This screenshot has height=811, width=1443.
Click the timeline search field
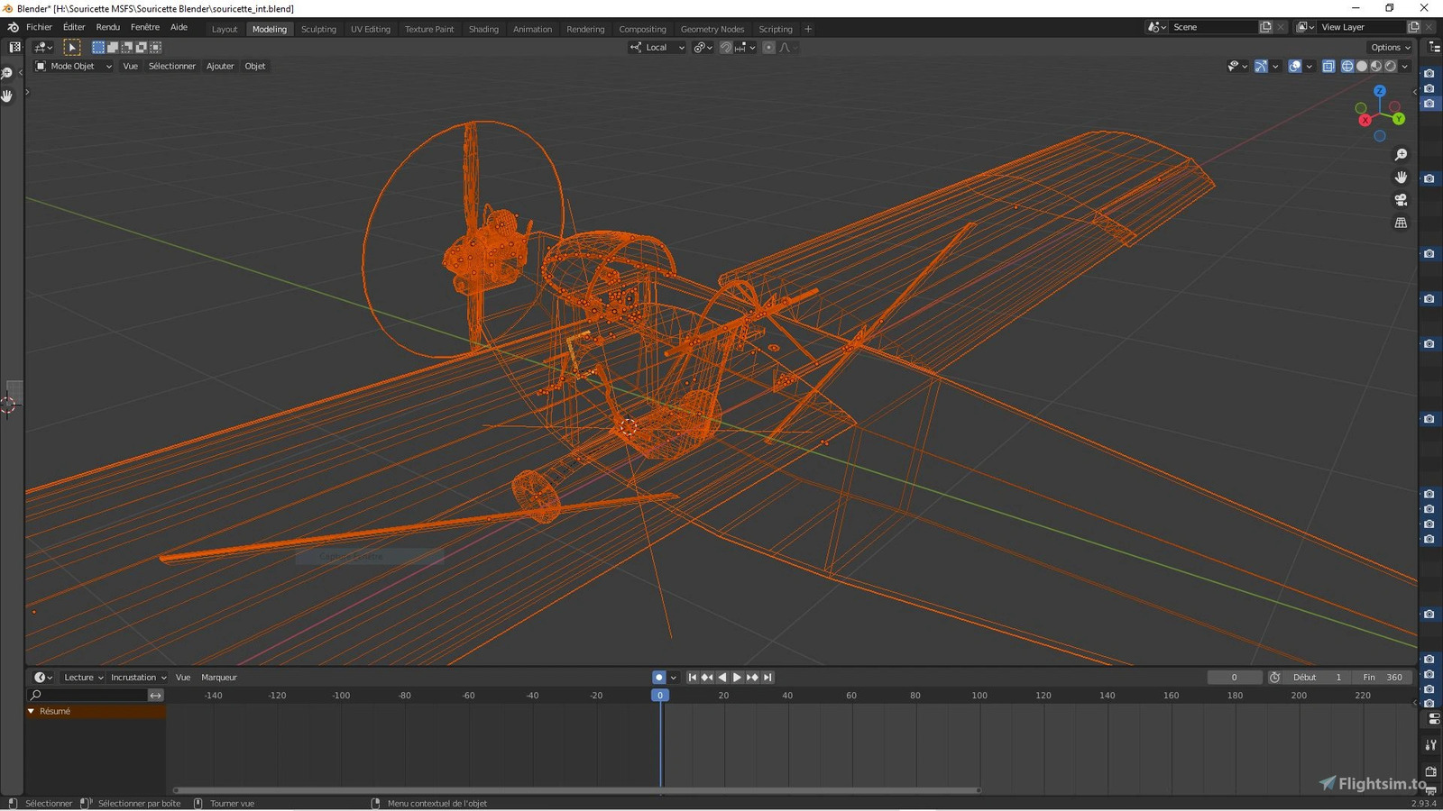pyautogui.click(x=87, y=696)
